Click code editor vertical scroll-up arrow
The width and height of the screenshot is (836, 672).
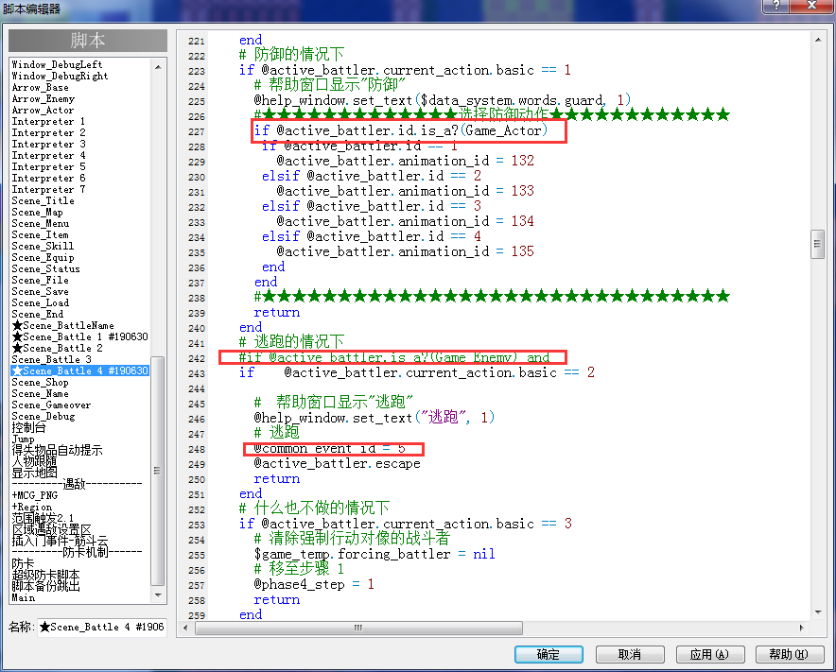click(818, 40)
